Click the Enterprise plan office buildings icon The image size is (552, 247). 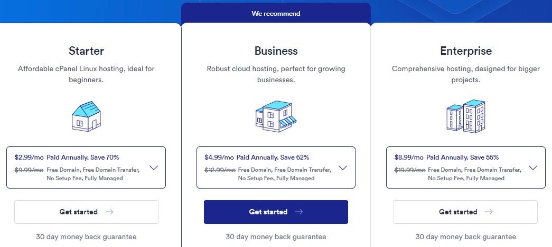[465, 116]
